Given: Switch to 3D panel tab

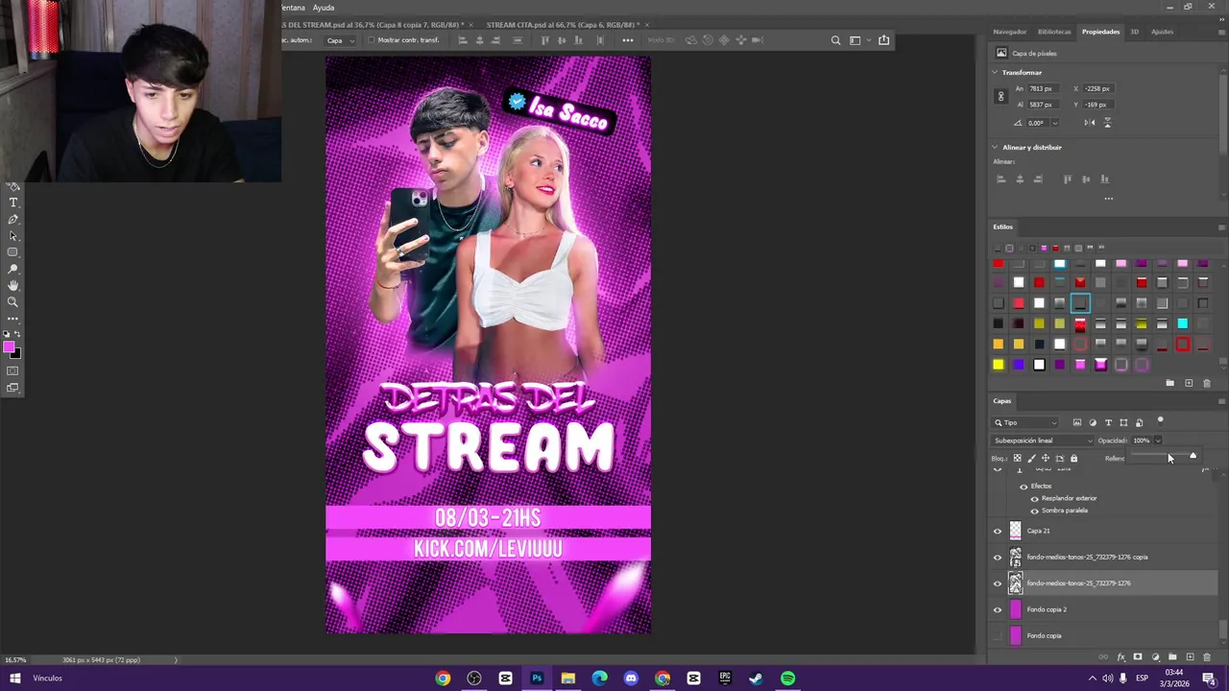Looking at the screenshot, I should tap(1134, 32).
